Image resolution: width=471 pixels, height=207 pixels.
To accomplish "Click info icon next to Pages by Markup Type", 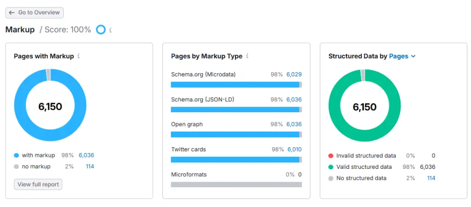I will [247, 56].
